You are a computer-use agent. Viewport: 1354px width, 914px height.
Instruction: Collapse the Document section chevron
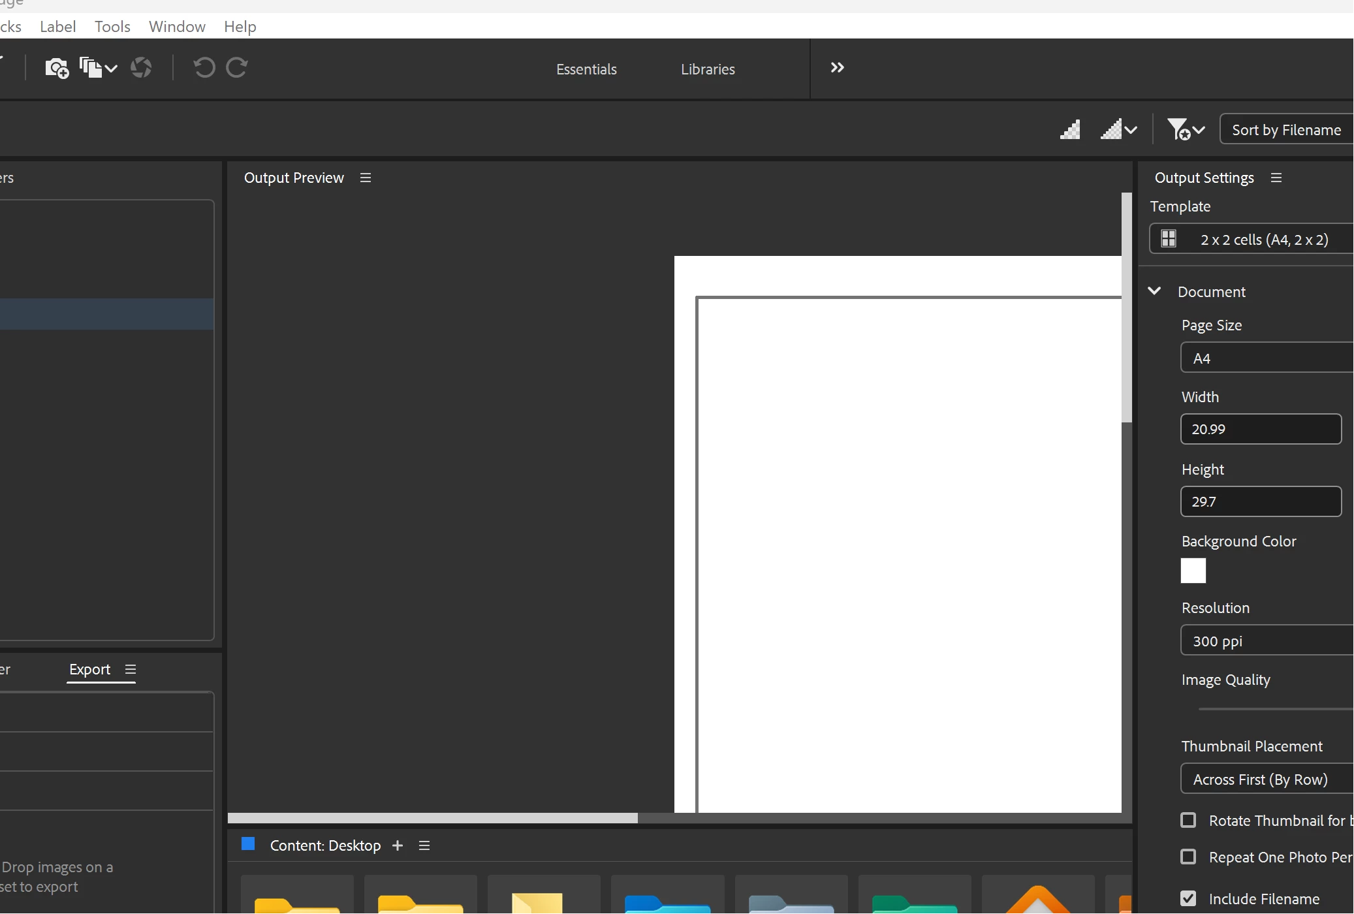[x=1154, y=291]
